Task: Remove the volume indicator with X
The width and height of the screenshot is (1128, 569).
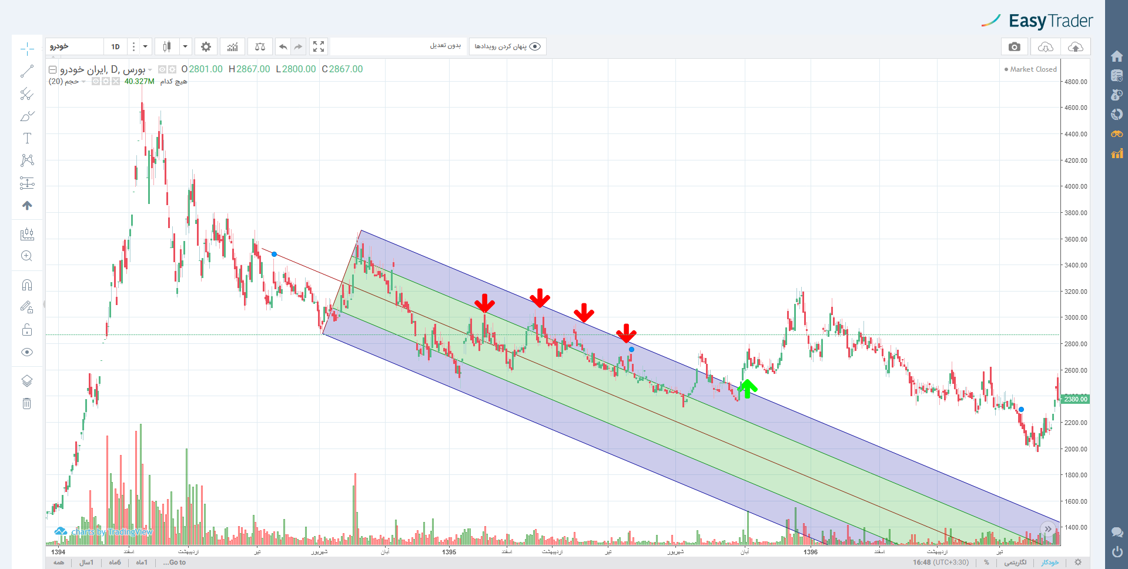Action: coord(116,81)
